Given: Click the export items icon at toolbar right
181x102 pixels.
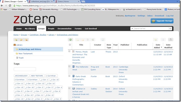Looking at the screenshot, I should tap(155, 40).
